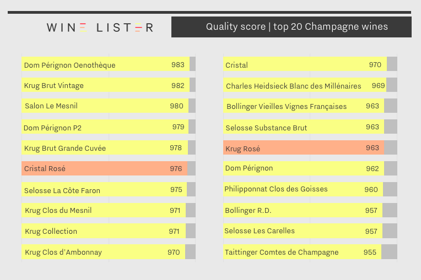This screenshot has height=280, width=421.
Task: Select the orange Cristal Rosé bar
Action: point(105,168)
